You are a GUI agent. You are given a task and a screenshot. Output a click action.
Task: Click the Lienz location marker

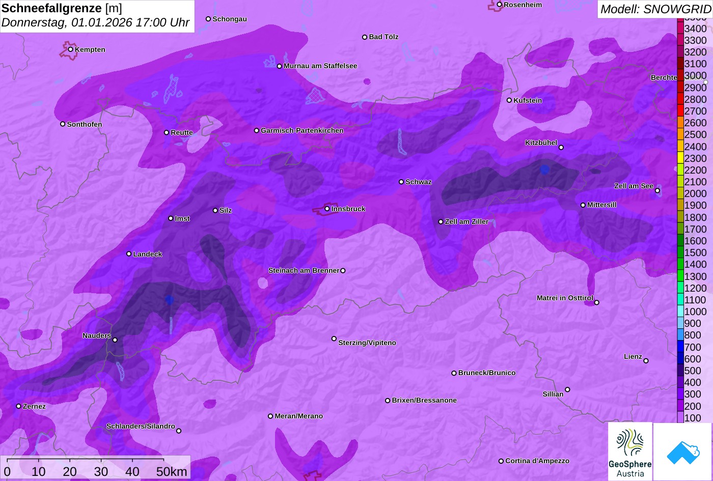point(646,361)
